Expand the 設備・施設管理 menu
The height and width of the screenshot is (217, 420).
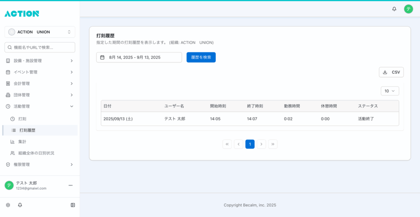coord(40,61)
